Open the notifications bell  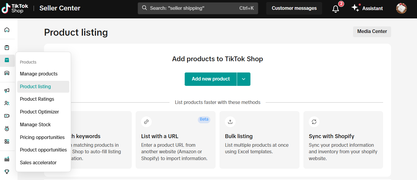click(336, 9)
